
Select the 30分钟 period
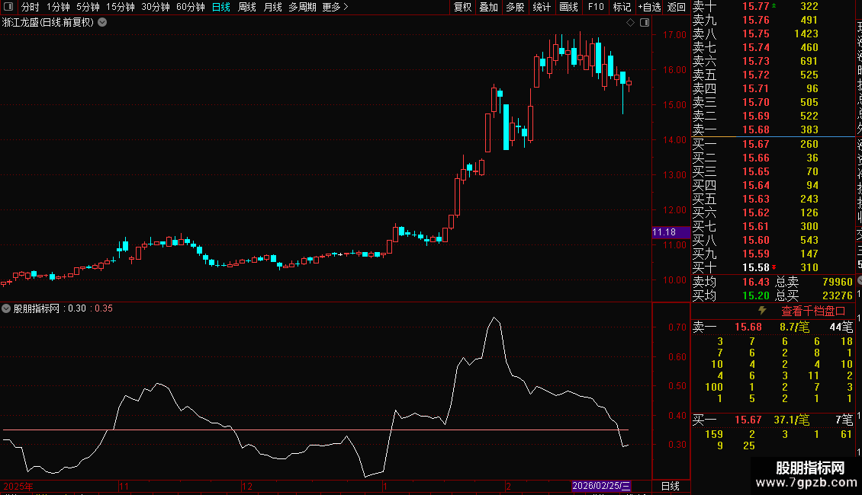pyautogui.click(x=156, y=7)
